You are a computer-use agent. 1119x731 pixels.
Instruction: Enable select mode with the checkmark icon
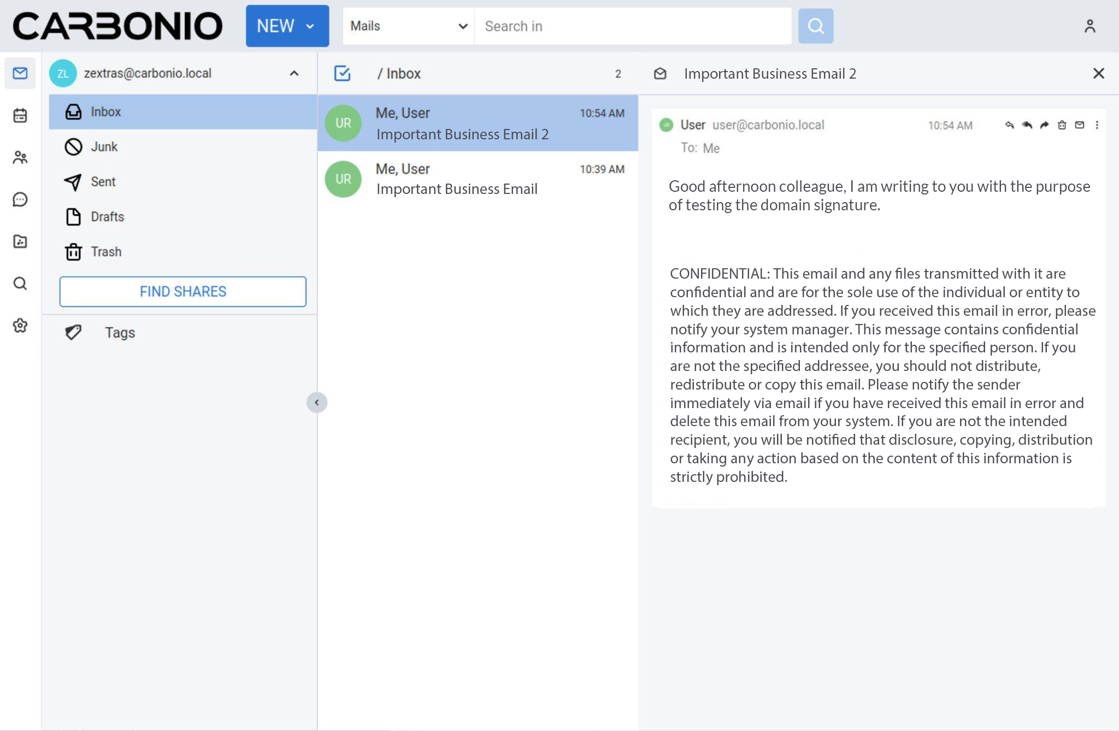coord(342,73)
